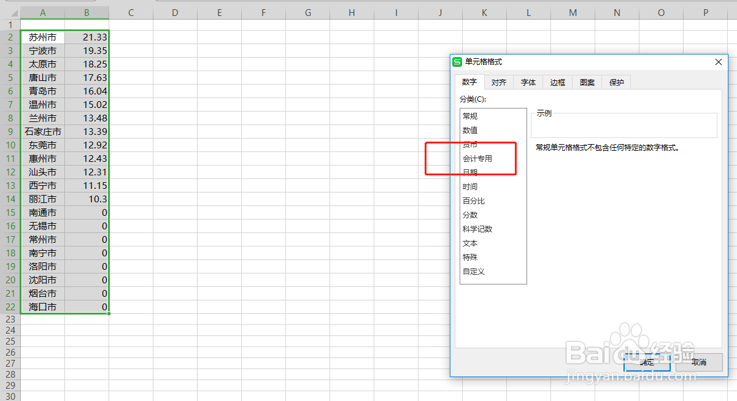Choose 百分比 in category list
Image resolution: width=737 pixels, height=401 pixels.
click(x=493, y=200)
